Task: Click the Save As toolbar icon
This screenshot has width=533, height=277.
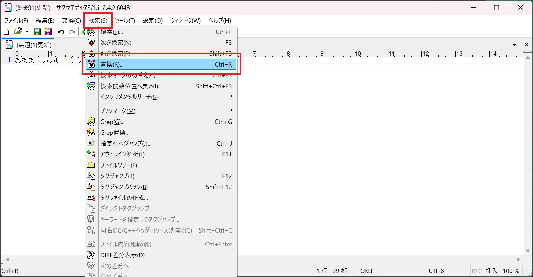Action: click(48, 32)
